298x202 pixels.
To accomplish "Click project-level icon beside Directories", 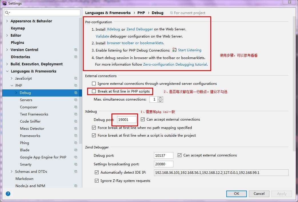I will [76, 57].
